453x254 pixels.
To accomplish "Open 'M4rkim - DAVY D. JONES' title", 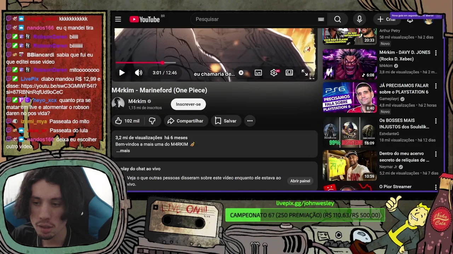I will 405,56.
